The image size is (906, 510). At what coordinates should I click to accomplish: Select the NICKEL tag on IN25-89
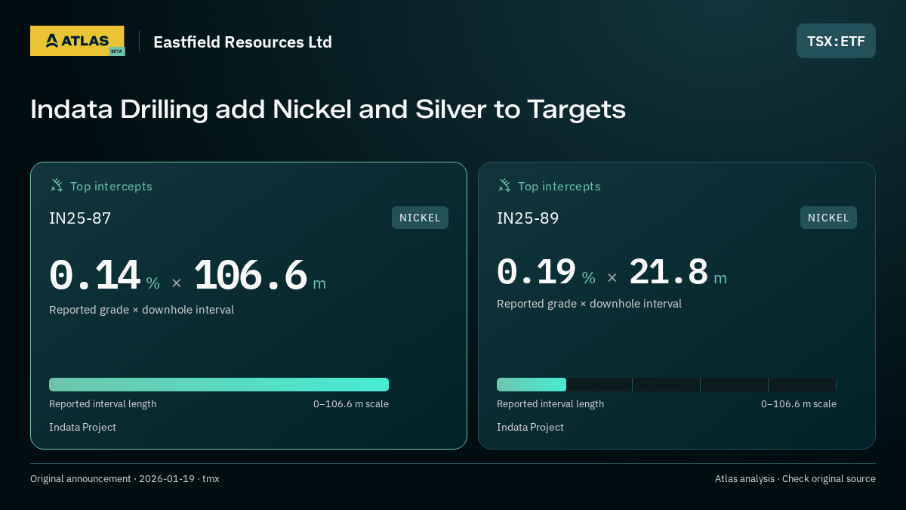point(828,218)
